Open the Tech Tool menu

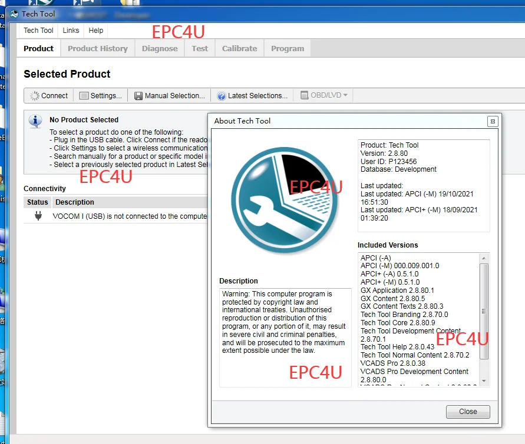click(x=38, y=31)
